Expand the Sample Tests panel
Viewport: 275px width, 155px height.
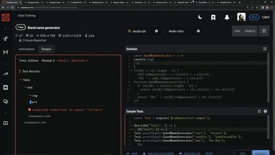coord(259,111)
